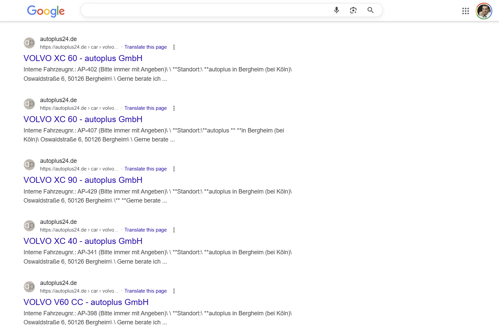The image size is (499, 335).
Task: Open the Google apps grid
Action: pos(465,11)
